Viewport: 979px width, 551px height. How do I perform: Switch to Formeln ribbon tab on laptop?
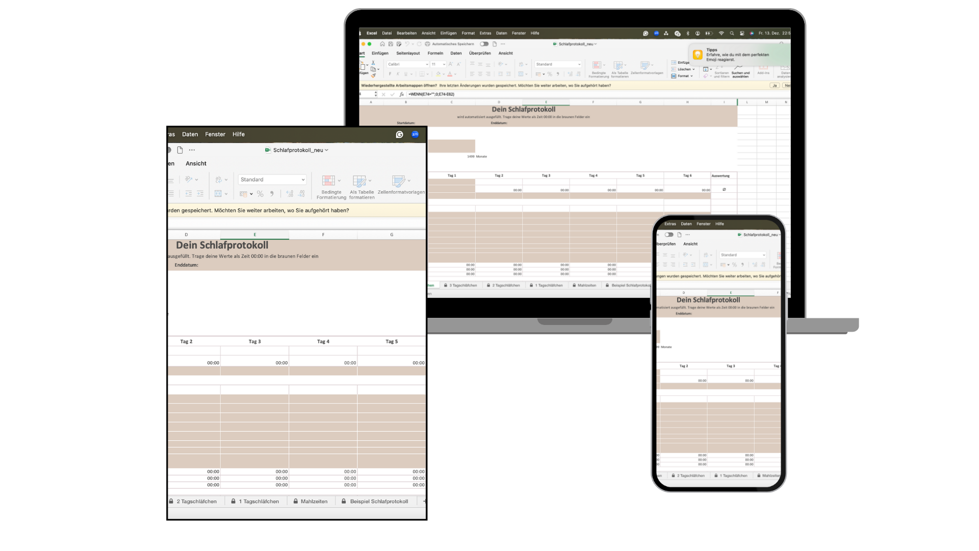pos(435,53)
